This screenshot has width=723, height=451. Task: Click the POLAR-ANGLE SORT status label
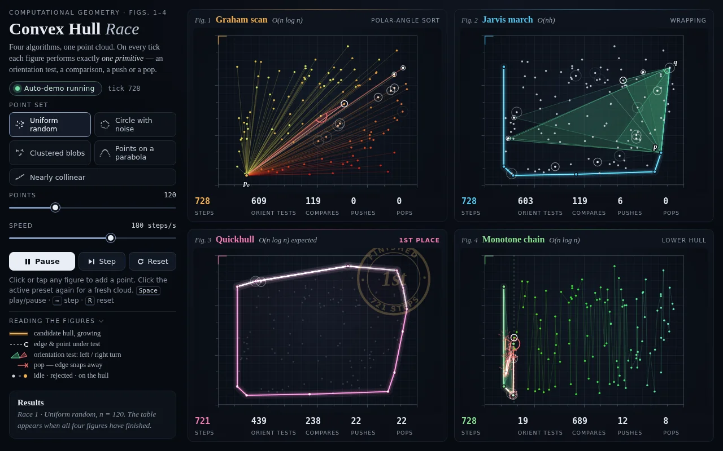pyautogui.click(x=405, y=20)
